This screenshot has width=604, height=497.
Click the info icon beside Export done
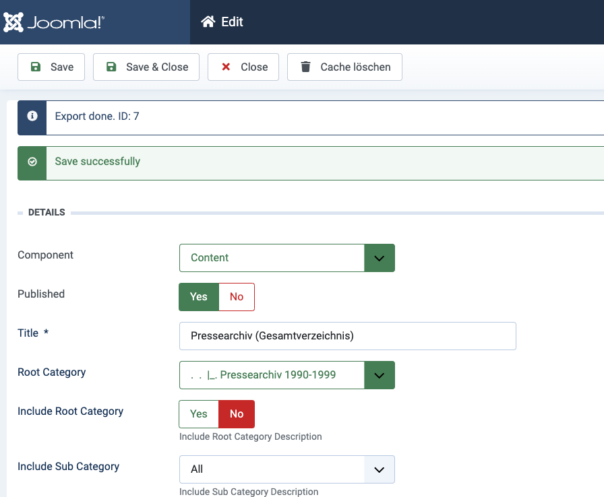[x=32, y=116]
